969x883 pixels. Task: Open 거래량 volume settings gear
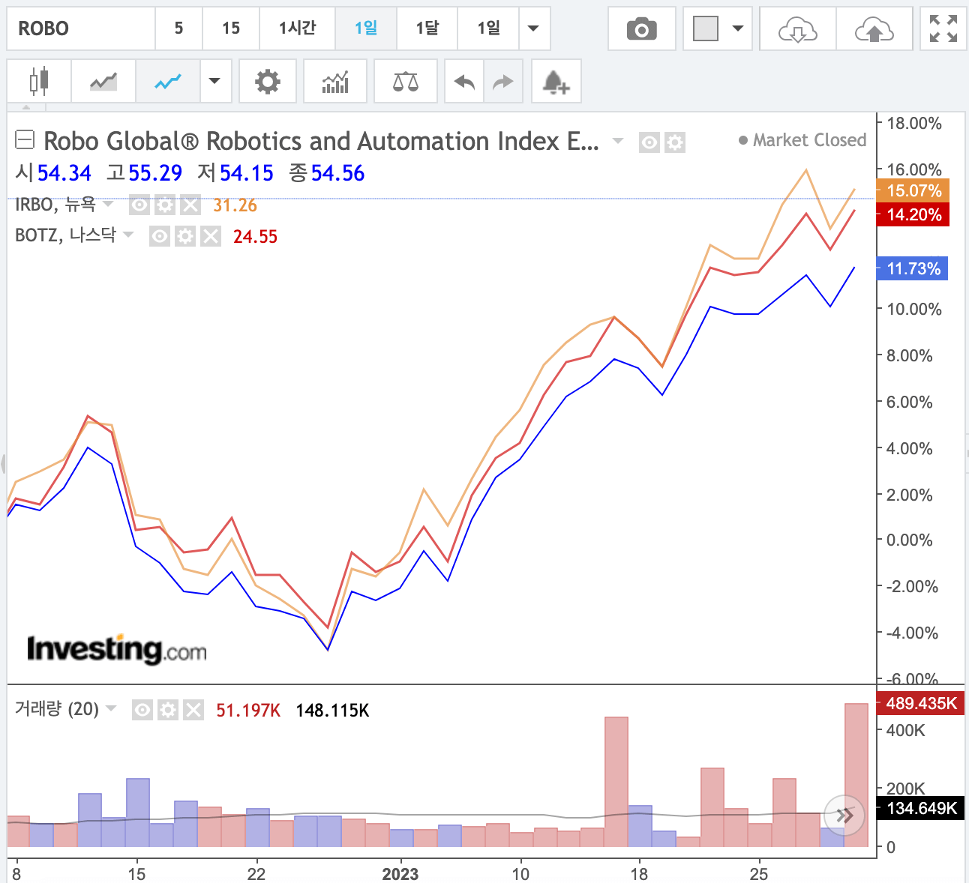168,710
